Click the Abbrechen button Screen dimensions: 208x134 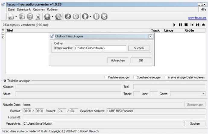pyautogui.click(x=118, y=60)
